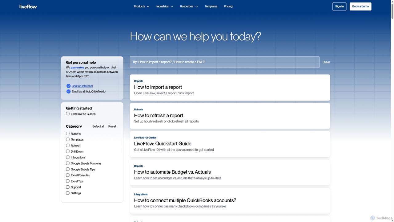Click the email address help@liveflow.io

[x=96, y=92]
